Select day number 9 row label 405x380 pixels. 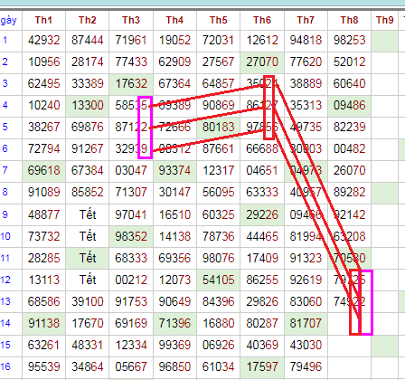(5, 214)
